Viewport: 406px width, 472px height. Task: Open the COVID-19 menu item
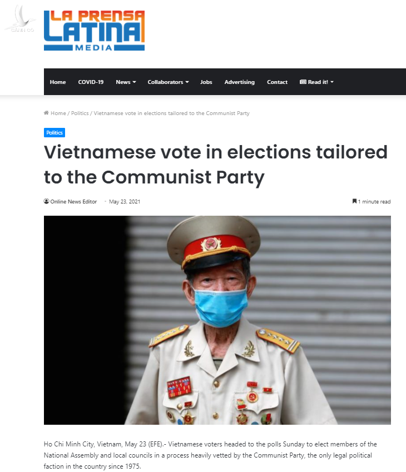click(x=91, y=82)
